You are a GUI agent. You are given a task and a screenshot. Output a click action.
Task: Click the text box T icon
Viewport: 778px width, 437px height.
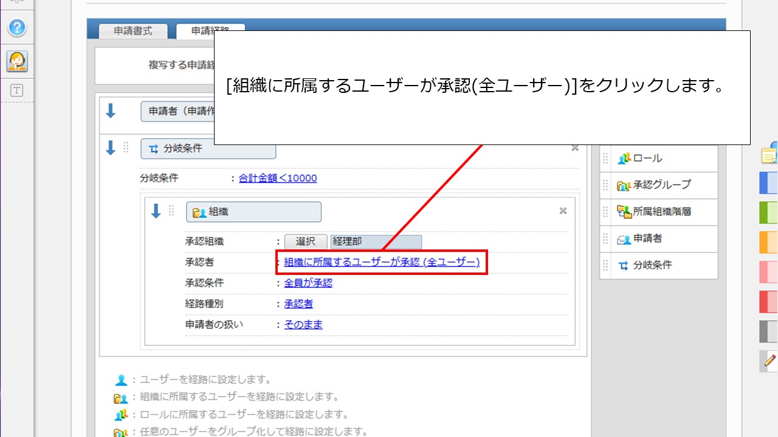pos(17,90)
